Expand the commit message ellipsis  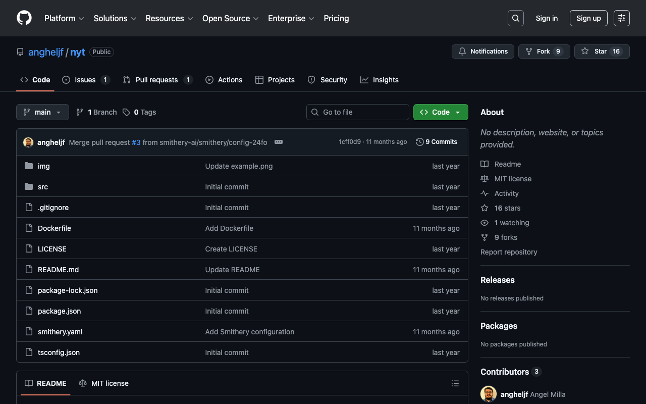[x=279, y=142]
